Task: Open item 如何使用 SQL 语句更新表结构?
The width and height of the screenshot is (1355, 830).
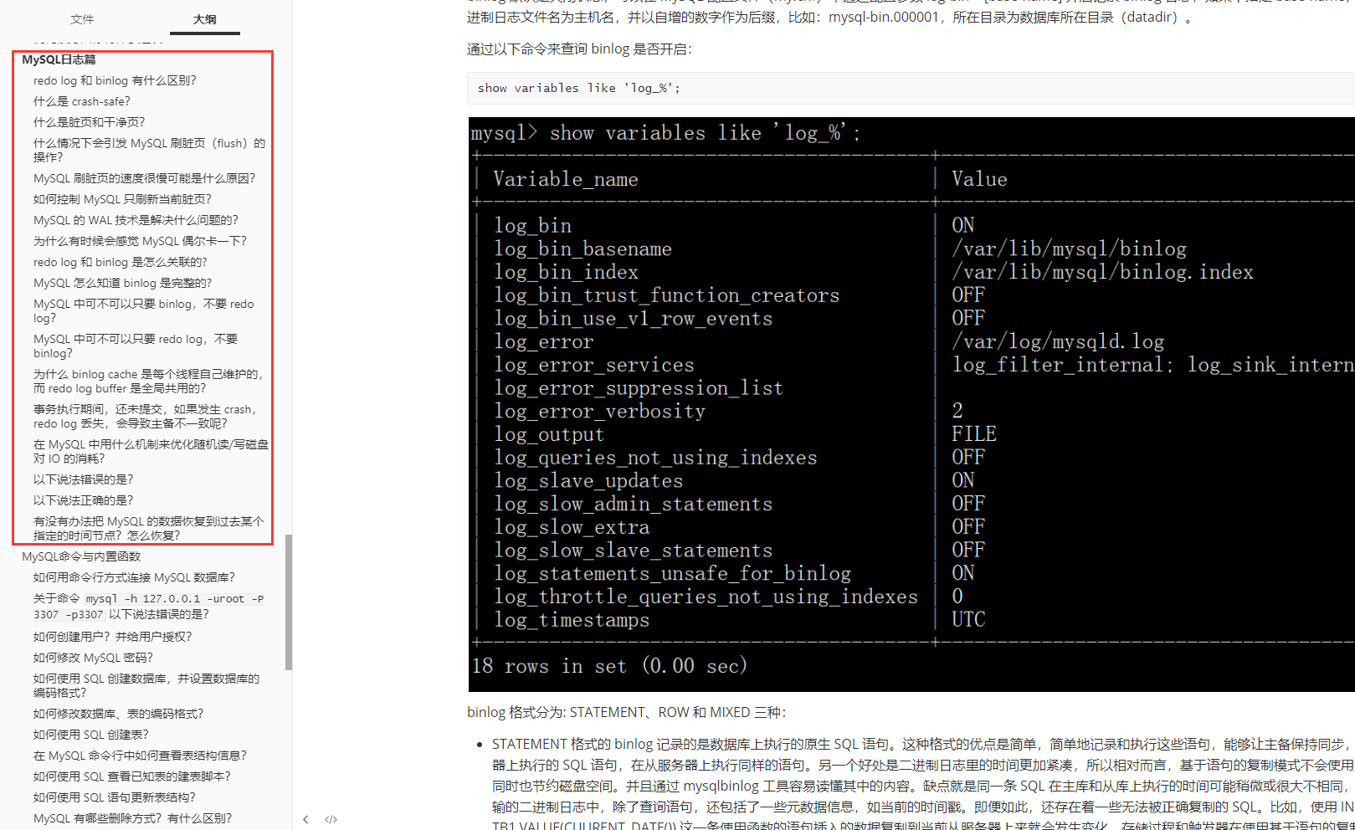Action: click(115, 797)
